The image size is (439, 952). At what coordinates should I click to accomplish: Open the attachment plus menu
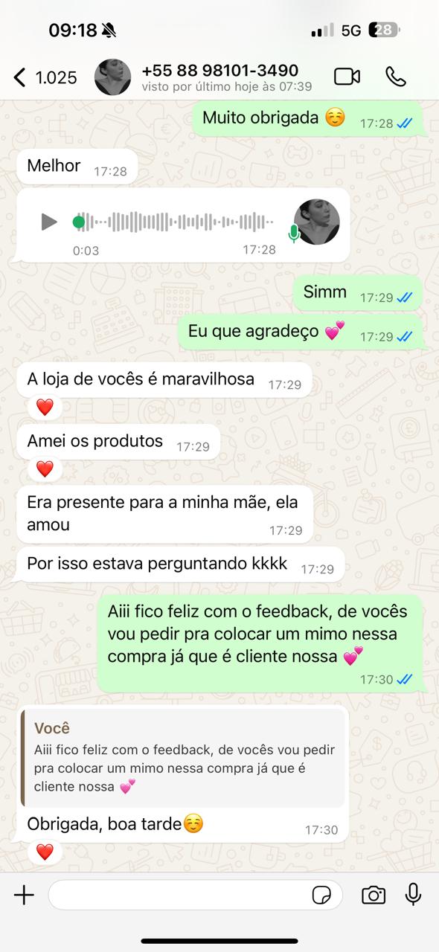(25, 895)
